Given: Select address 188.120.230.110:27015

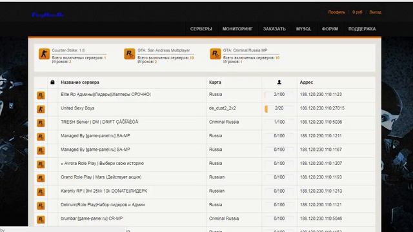Looking at the screenshot, I should point(322,108).
